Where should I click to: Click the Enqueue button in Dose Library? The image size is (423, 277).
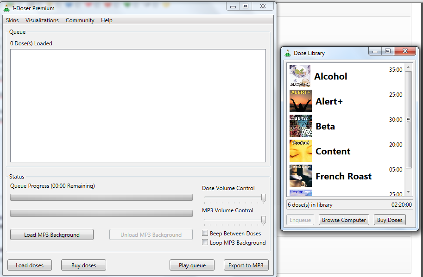point(300,220)
